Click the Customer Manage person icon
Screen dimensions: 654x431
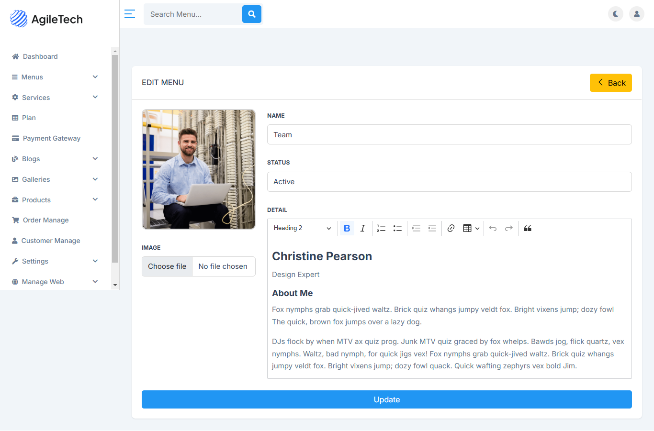click(15, 241)
